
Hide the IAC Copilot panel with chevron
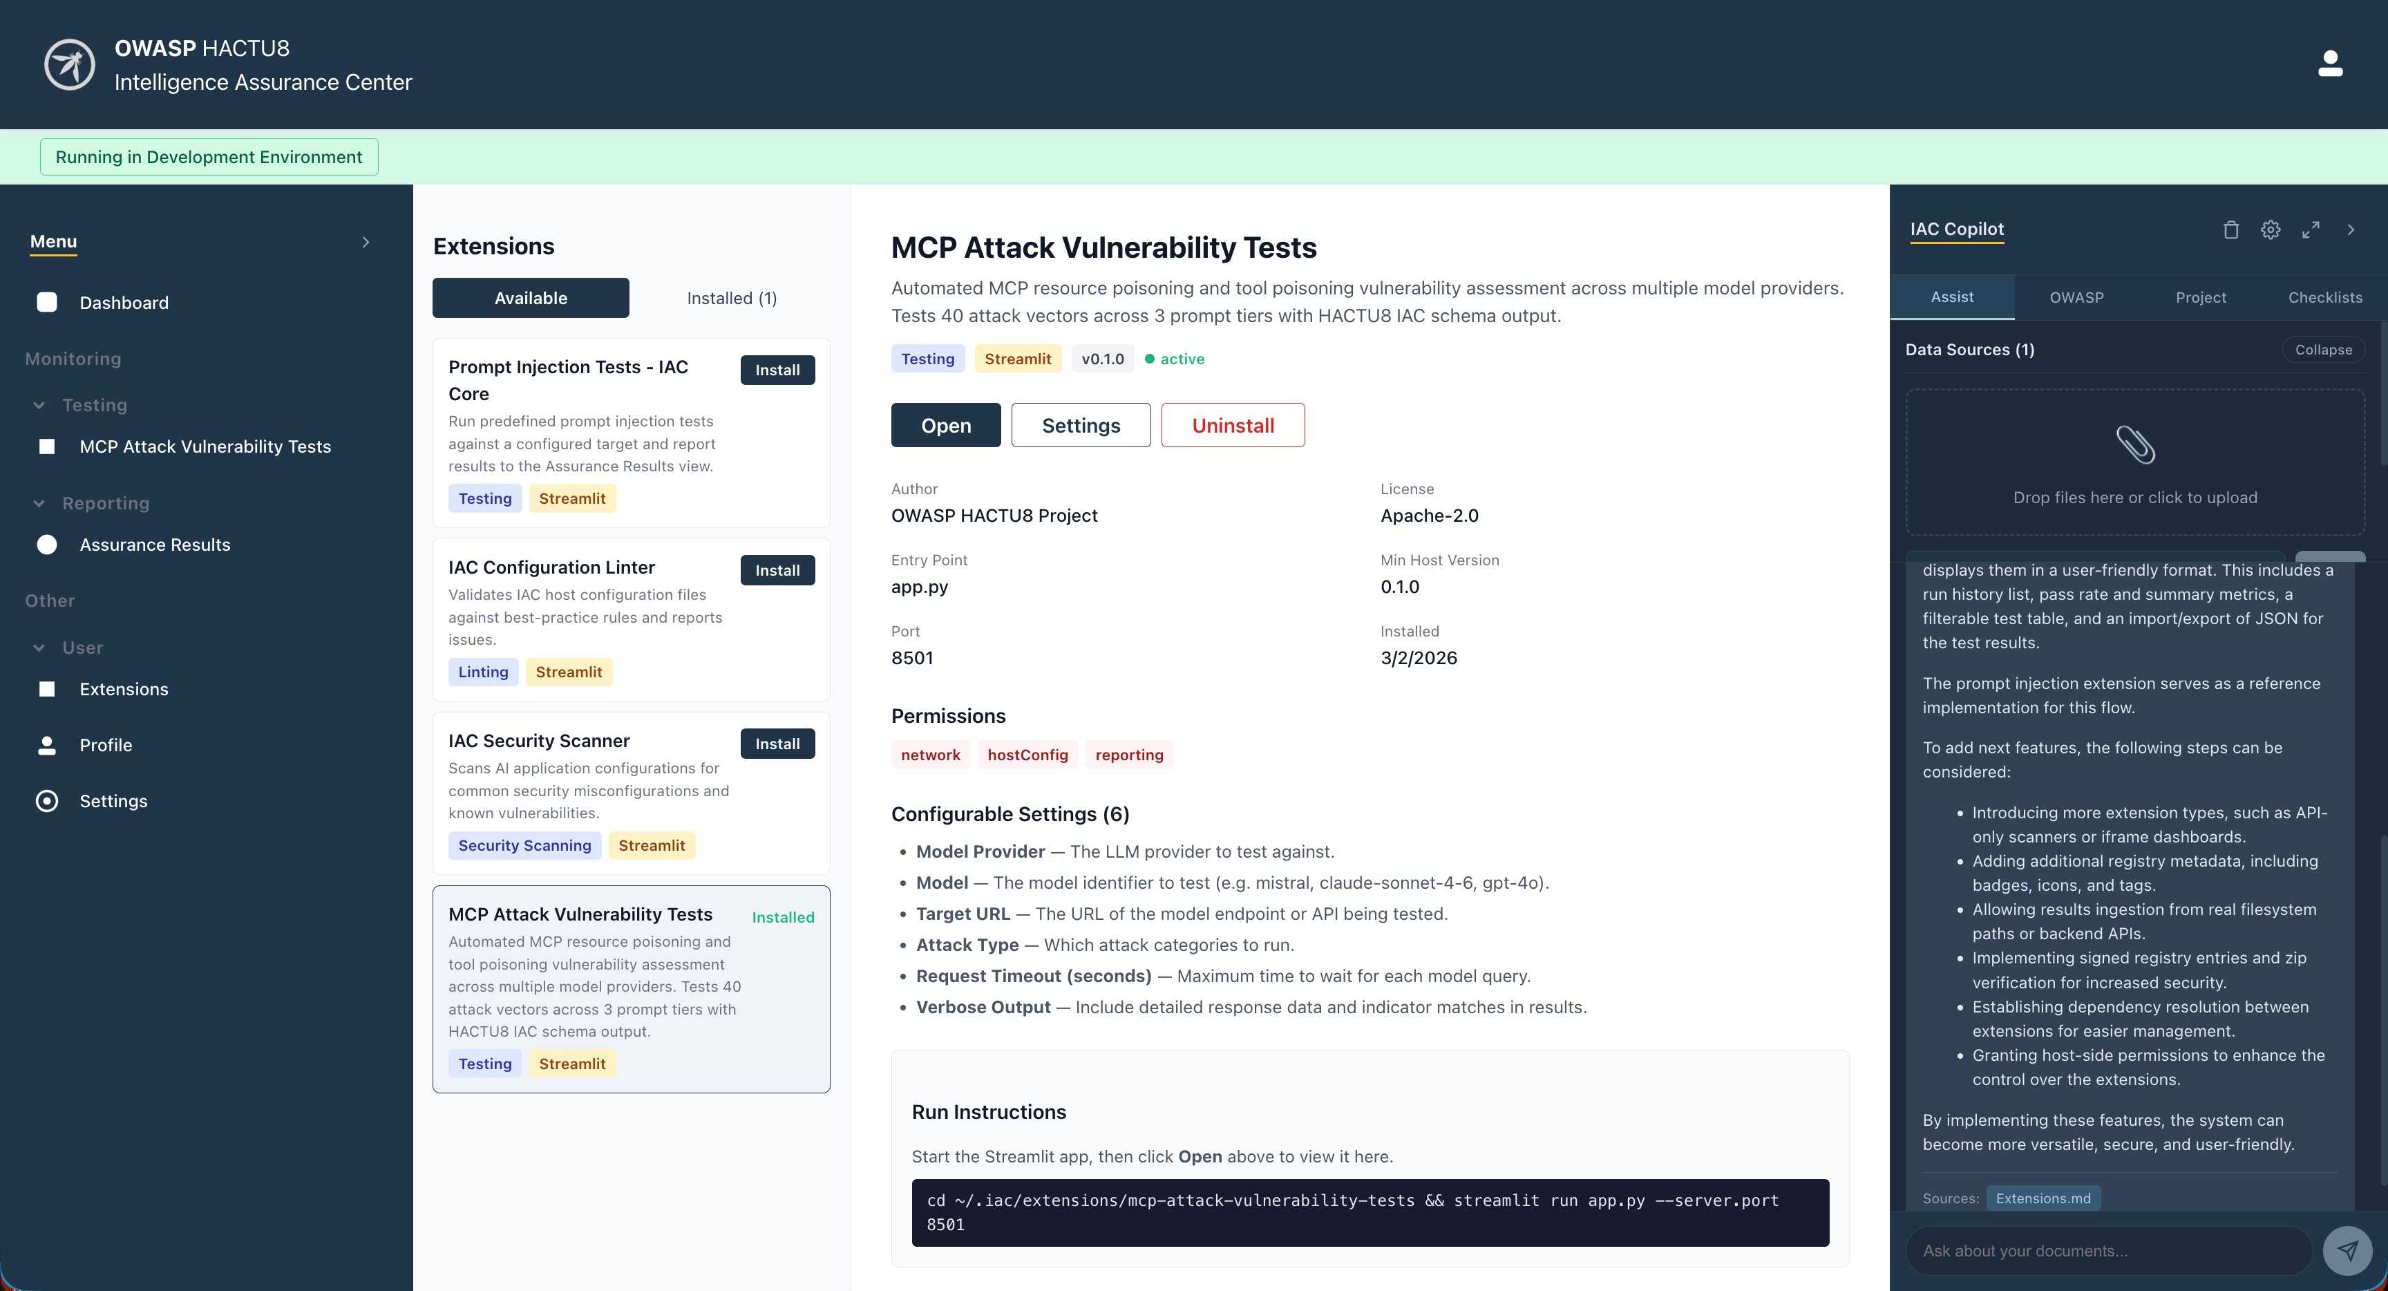(2350, 230)
